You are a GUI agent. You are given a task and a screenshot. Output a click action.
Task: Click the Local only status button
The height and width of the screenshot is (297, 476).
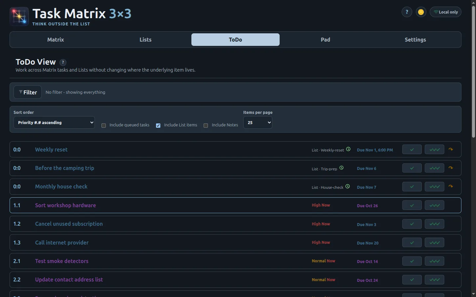tap(445, 12)
